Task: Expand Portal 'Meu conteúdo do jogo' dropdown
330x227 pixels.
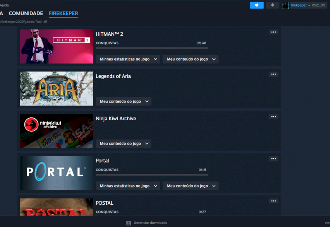Action: [191, 186]
